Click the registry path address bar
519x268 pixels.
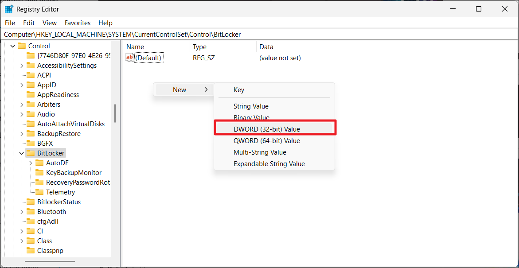[x=259, y=35]
